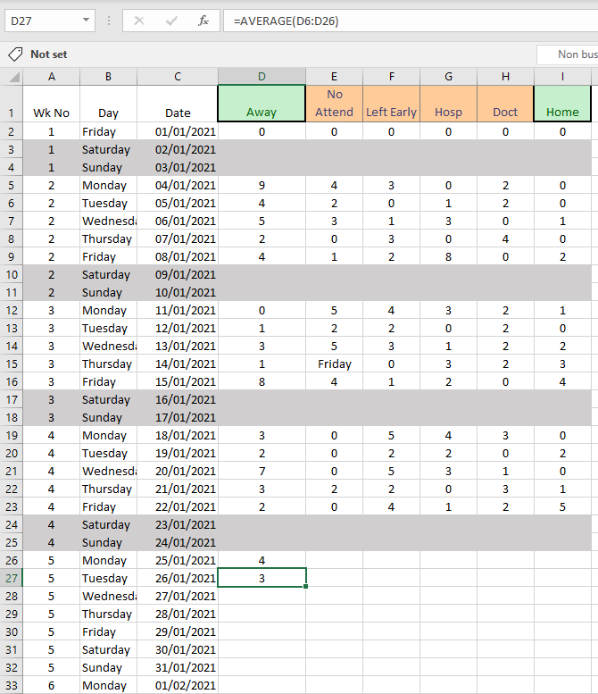Click the green 'Away' header cell
The image size is (598, 694).
262,104
